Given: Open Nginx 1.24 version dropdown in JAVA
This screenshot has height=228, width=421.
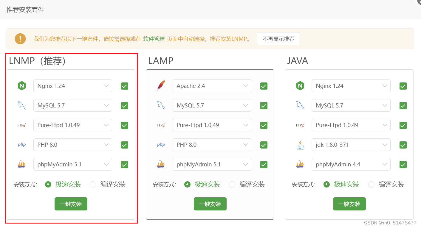Looking at the screenshot, I should pyautogui.click(x=351, y=86).
